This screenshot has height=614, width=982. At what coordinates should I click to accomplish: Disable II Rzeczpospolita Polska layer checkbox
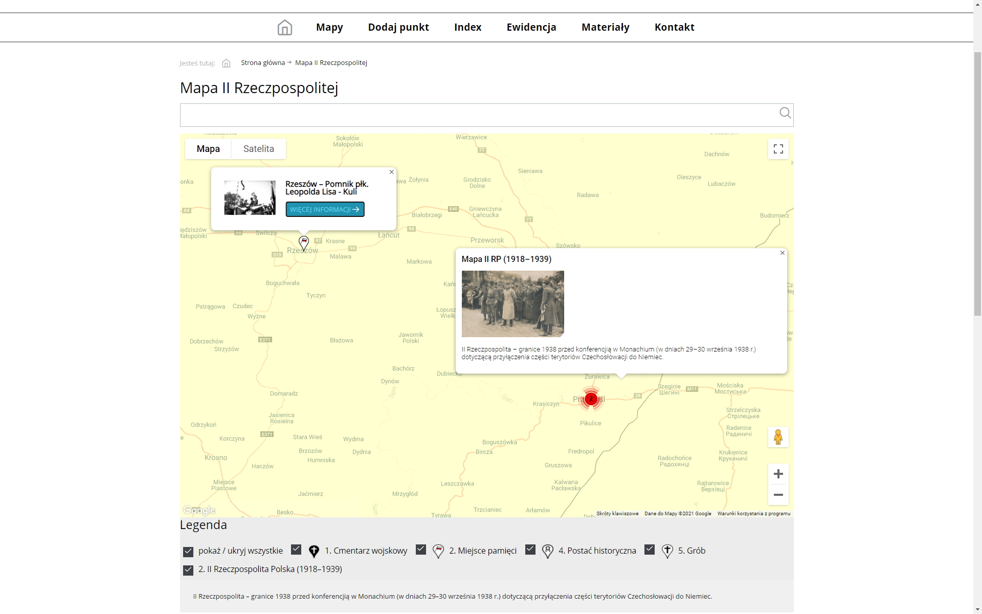188,570
